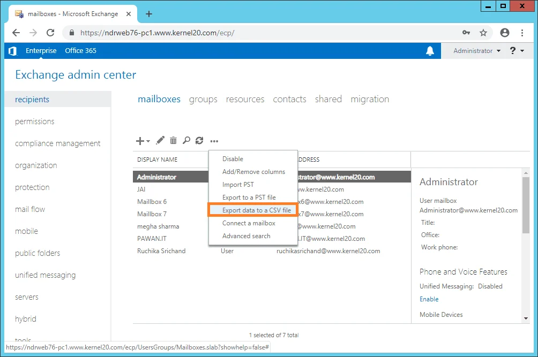Open the browser three-dot menu

coord(522,33)
